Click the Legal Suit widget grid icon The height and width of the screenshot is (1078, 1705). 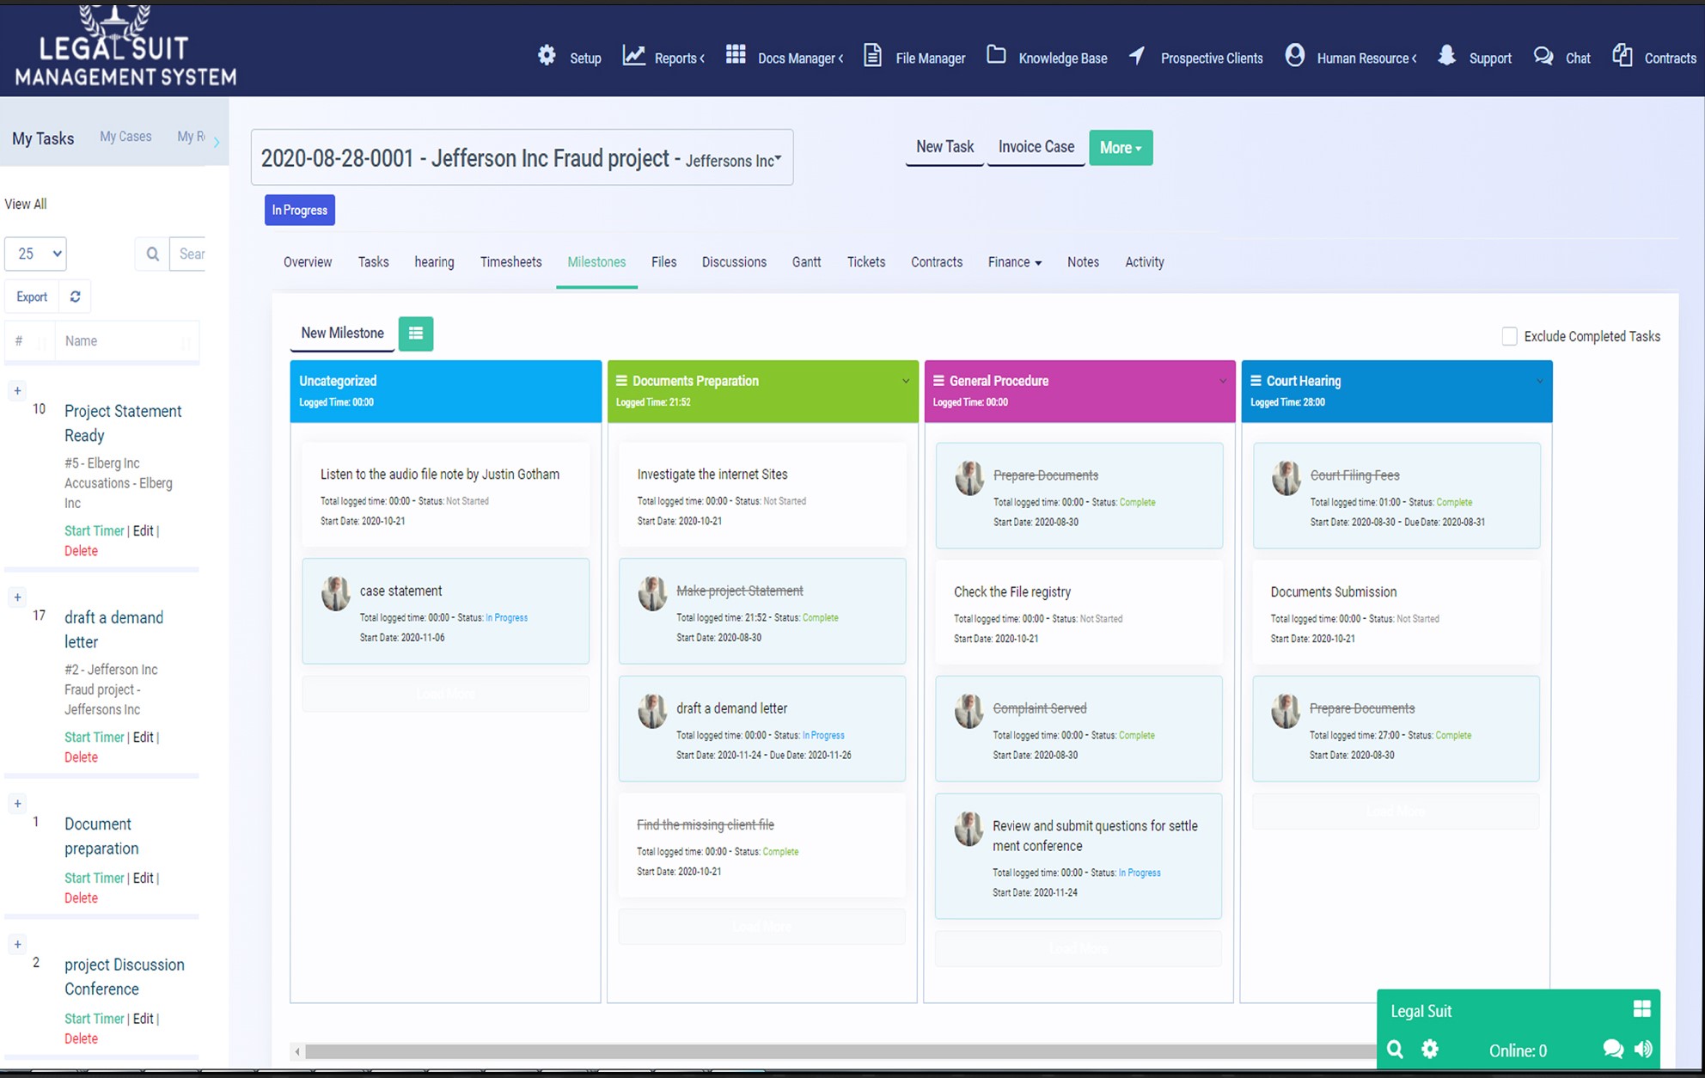pyautogui.click(x=1641, y=1009)
